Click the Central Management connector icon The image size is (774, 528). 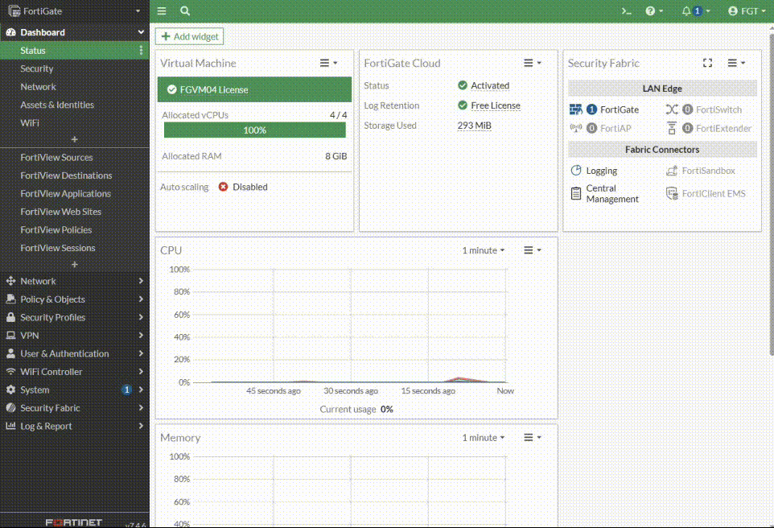click(x=576, y=193)
